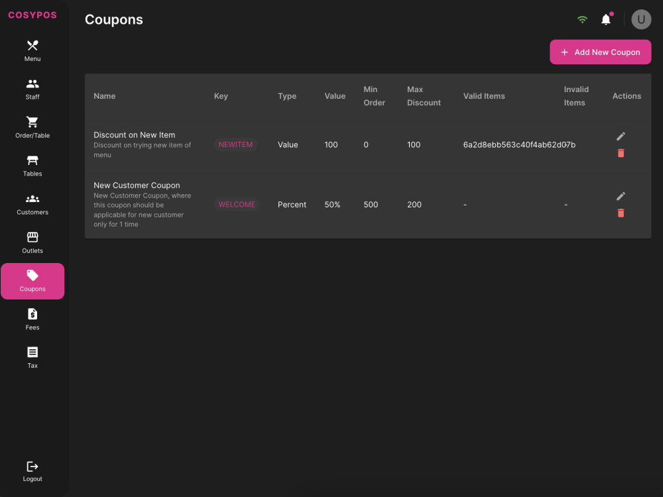Check the wifi connection status icon
Screen dimensions: 663x497
click(582, 19)
